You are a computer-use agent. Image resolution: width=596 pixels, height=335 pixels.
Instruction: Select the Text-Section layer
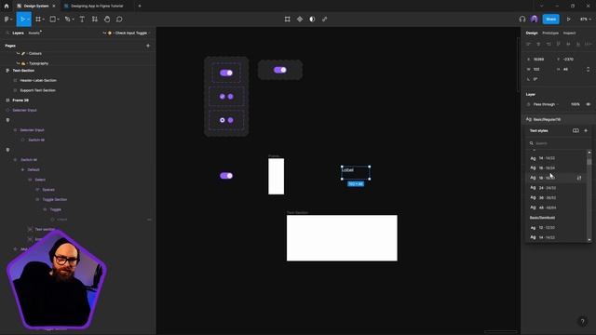pos(23,71)
